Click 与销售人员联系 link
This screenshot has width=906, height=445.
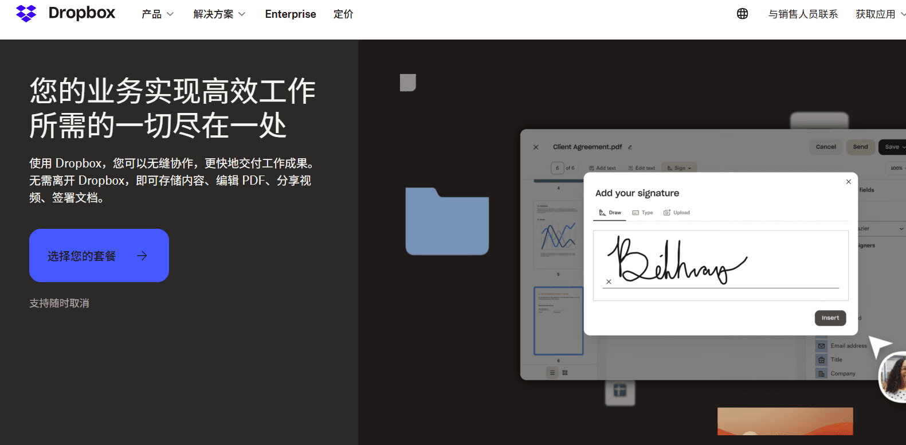click(803, 14)
